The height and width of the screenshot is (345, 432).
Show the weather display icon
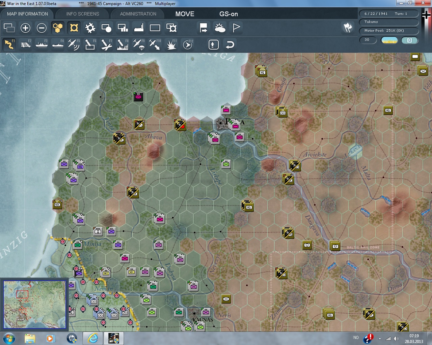(x=220, y=28)
